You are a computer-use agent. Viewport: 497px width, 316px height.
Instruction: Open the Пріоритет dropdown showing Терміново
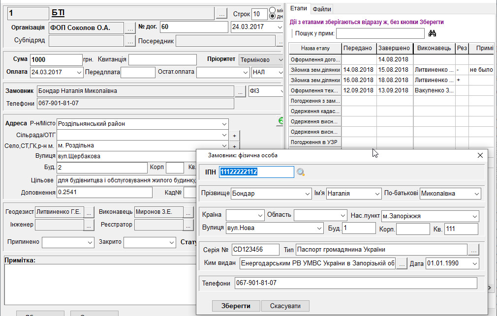280,59
